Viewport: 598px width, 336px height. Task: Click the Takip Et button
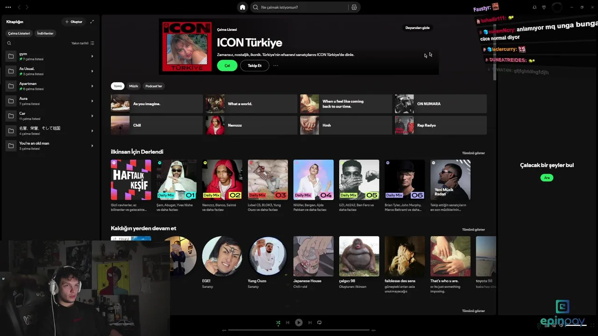coord(255,65)
